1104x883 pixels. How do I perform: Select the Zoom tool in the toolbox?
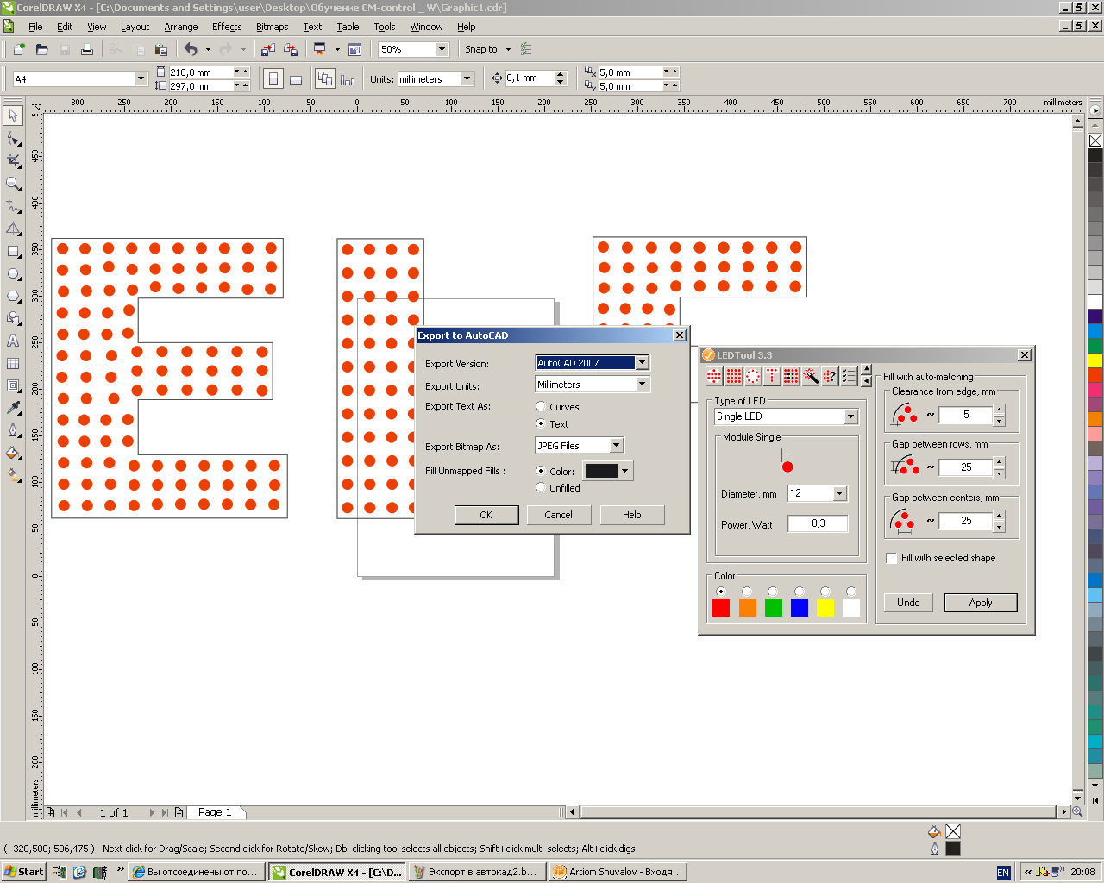coord(13,184)
